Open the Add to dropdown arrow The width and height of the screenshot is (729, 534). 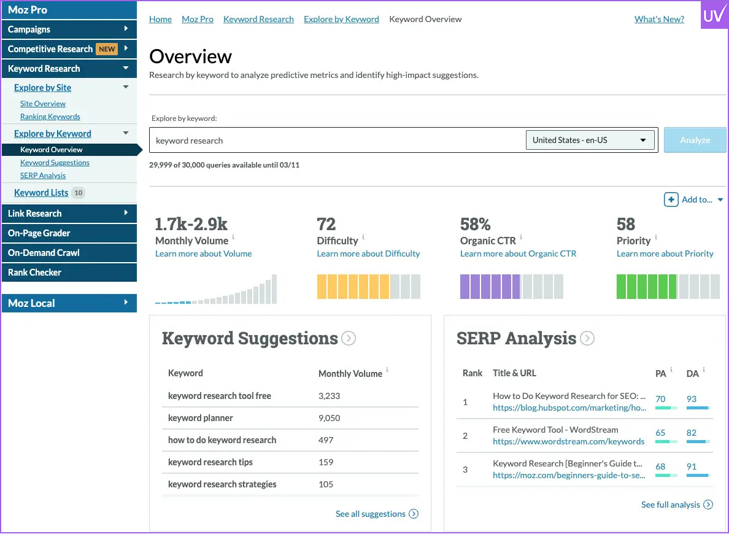point(720,200)
